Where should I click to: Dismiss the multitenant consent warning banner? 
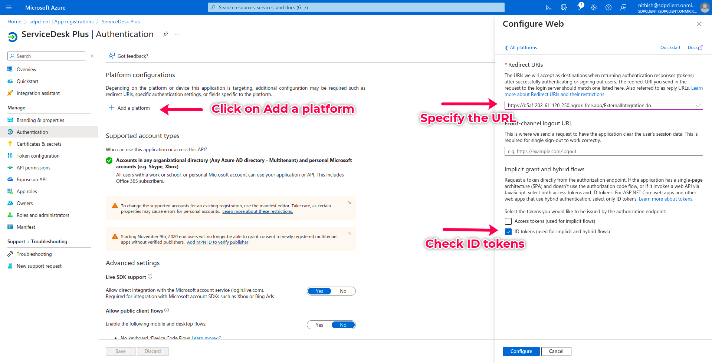(350, 234)
